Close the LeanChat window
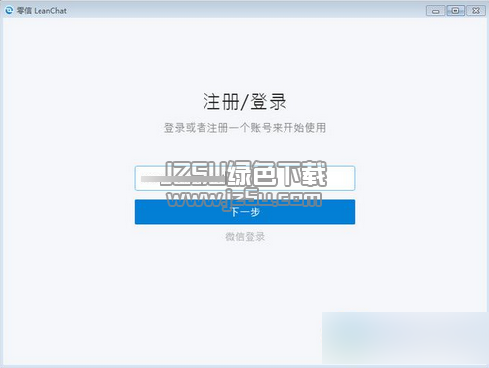The image size is (489, 368). click(476, 11)
